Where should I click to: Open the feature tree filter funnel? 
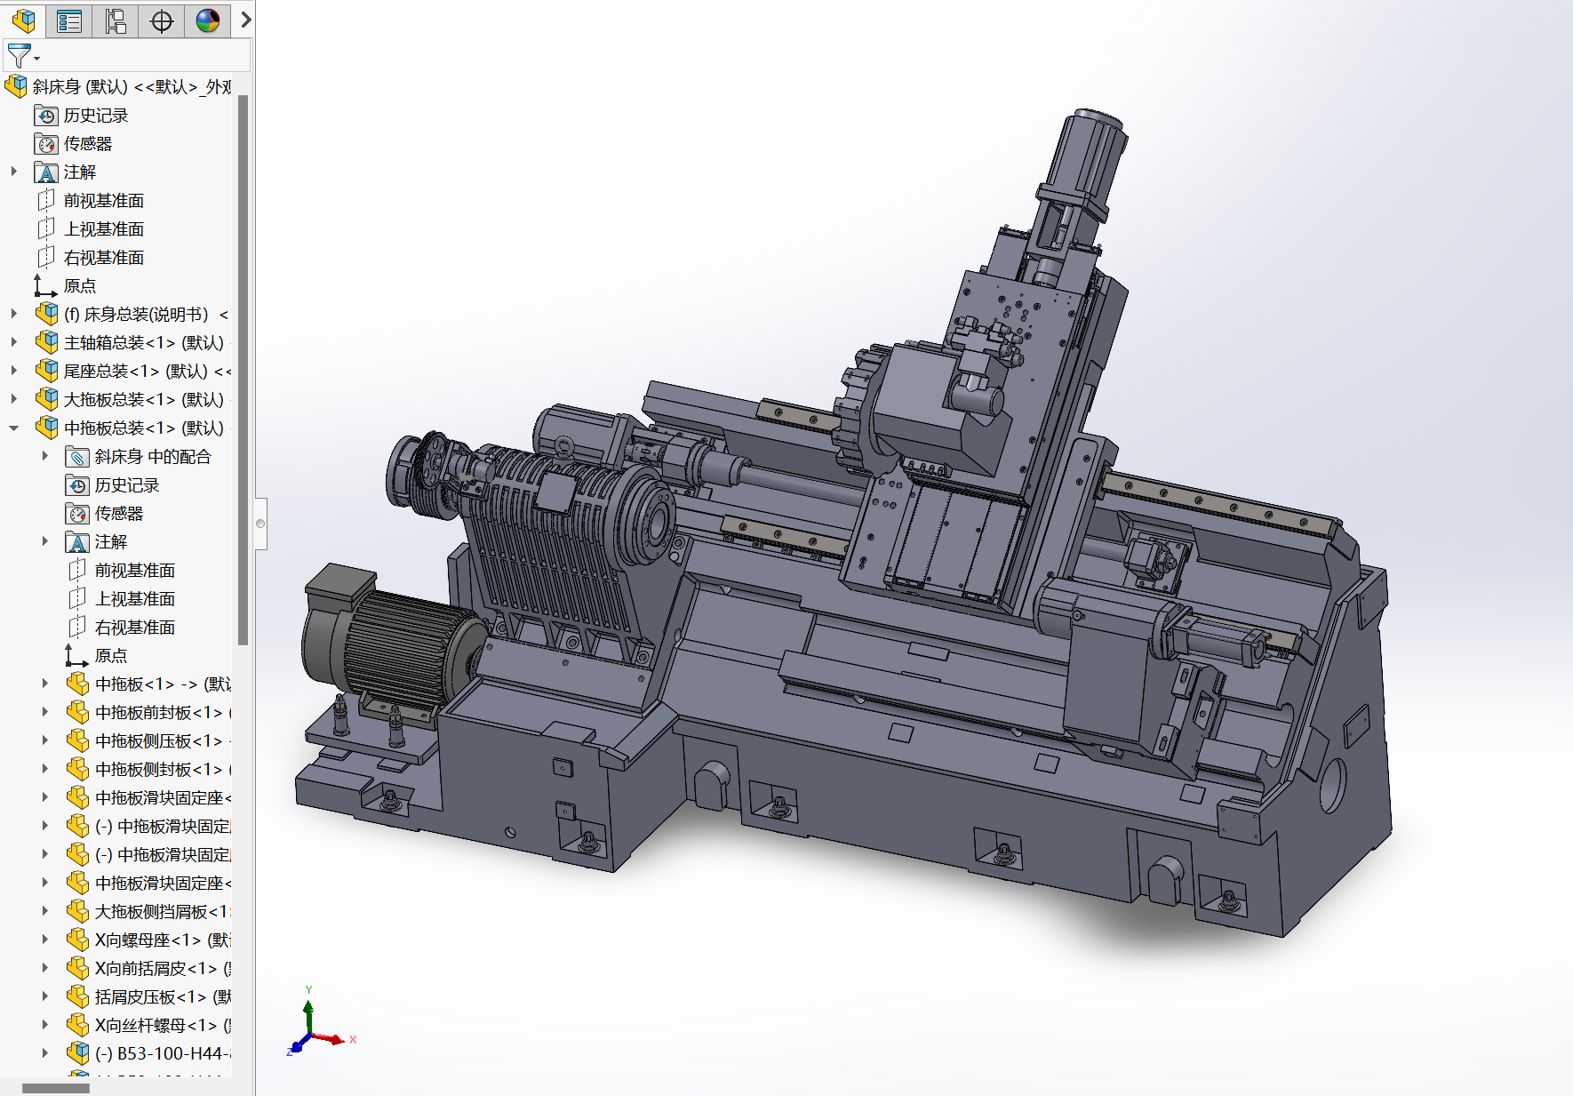click(20, 56)
